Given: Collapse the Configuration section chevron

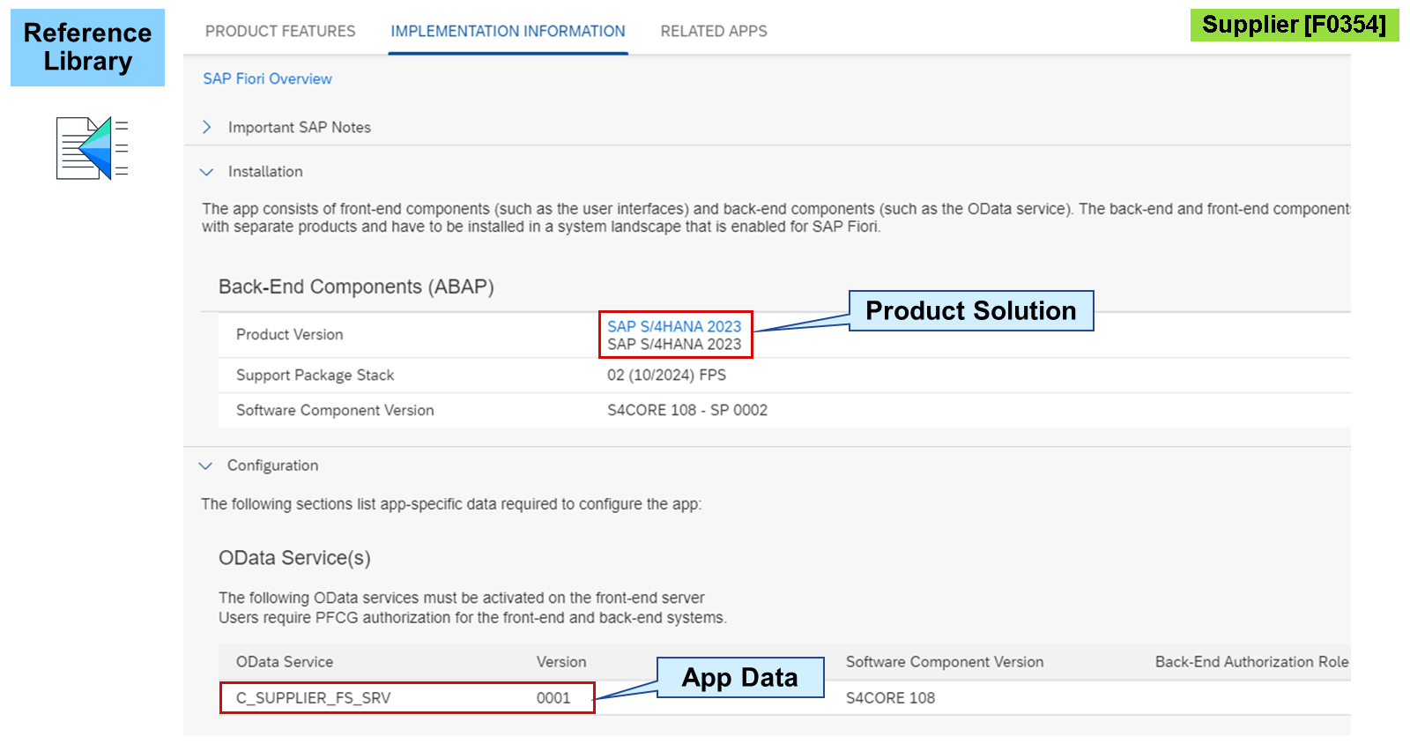Looking at the screenshot, I should (205, 465).
